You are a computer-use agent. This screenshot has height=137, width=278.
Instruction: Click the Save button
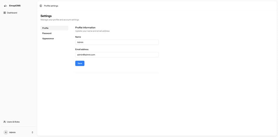click(80, 63)
